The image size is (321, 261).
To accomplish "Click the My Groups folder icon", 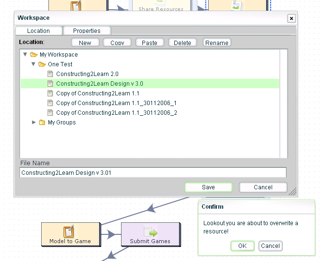I will [x=42, y=123].
